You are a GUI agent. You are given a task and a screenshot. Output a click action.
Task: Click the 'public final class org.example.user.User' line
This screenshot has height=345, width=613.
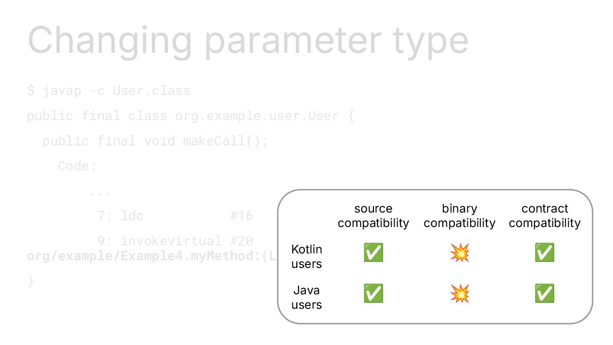tap(190, 116)
